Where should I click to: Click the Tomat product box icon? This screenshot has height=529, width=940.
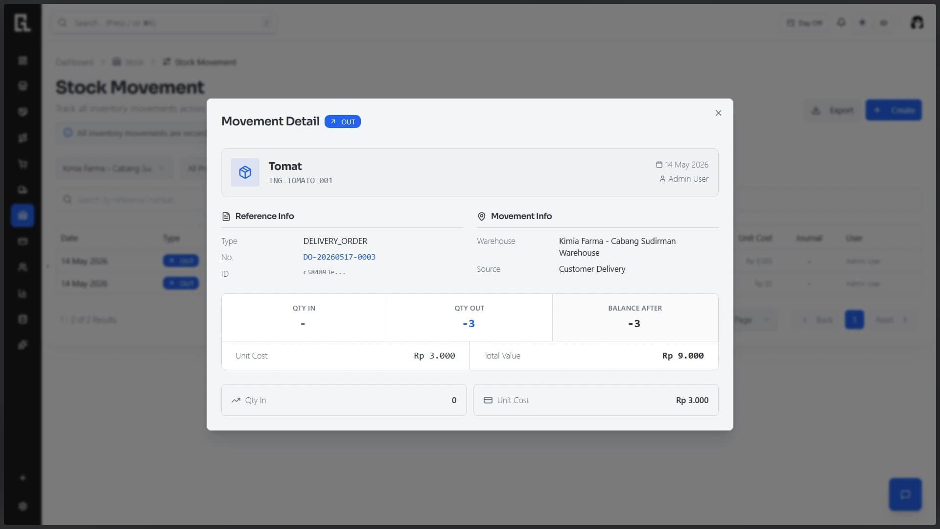click(245, 172)
